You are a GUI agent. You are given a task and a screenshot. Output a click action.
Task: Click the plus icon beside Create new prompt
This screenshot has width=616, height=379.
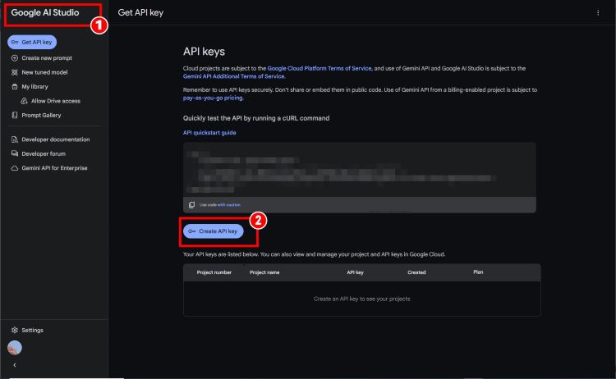click(15, 58)
